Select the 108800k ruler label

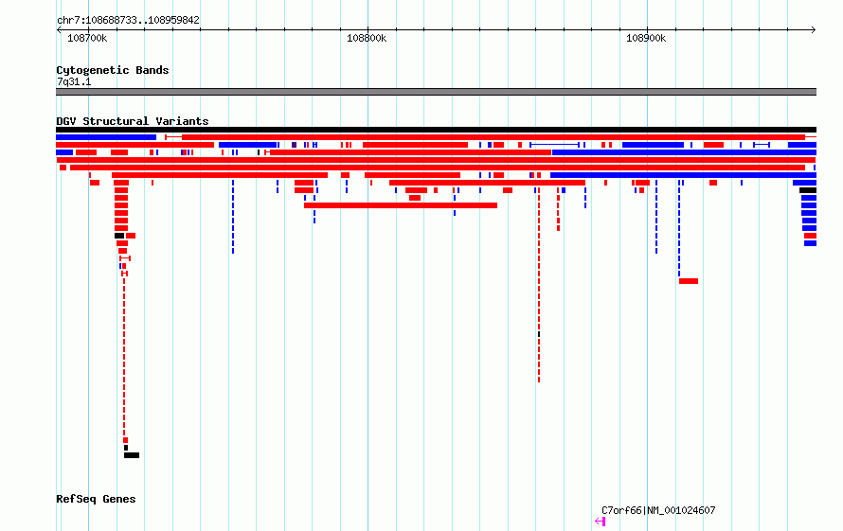pyautogui.click(x=367, y=38)
